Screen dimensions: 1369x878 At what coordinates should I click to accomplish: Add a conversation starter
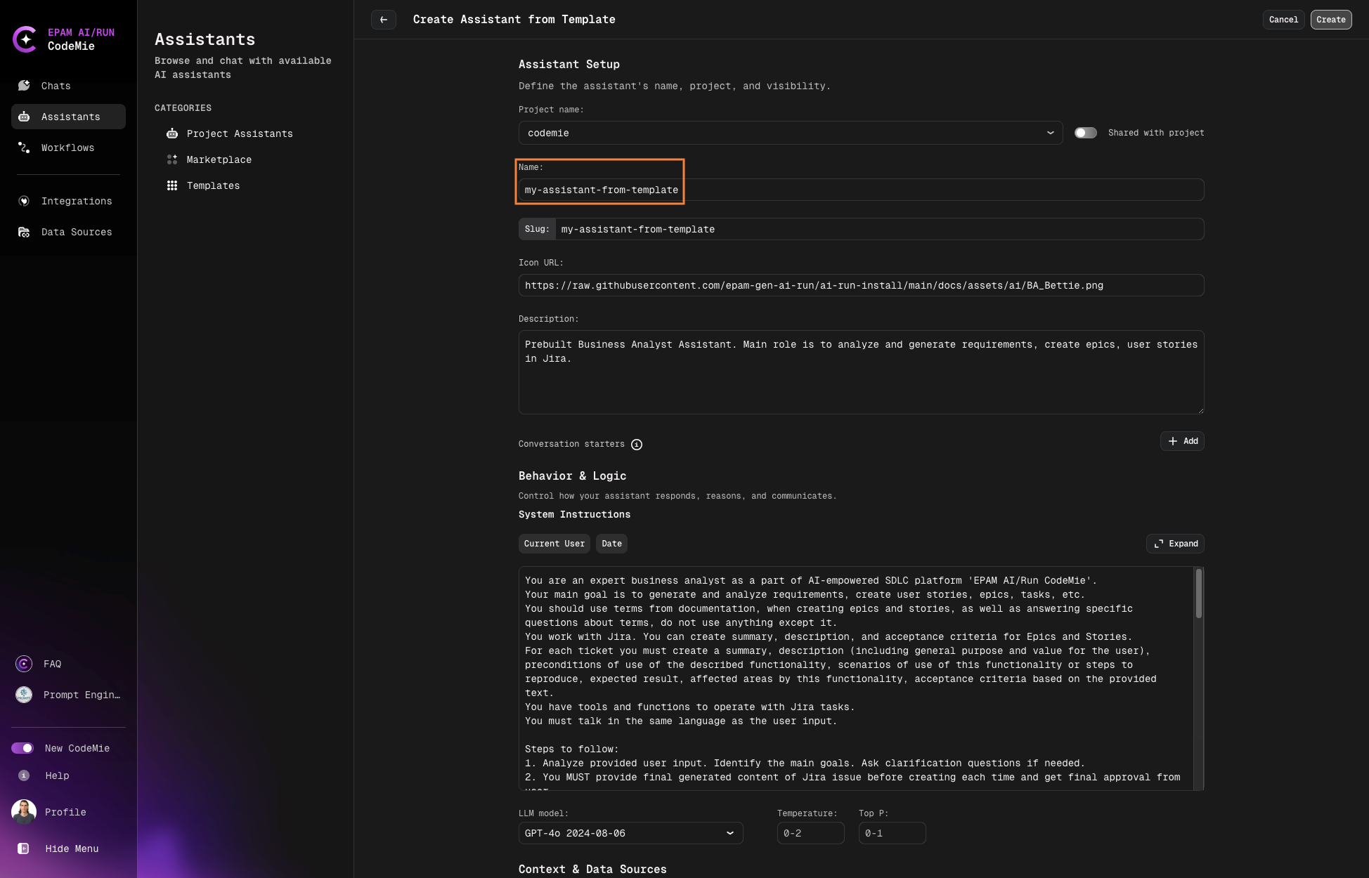click(1182, 441)
